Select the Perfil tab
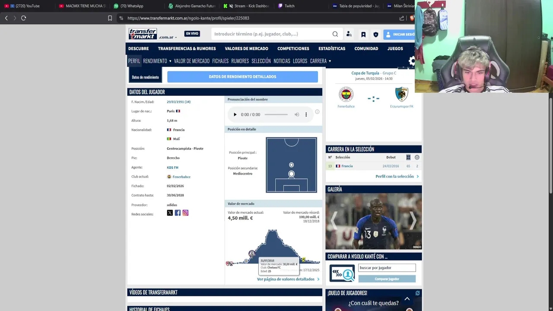Screen dimensions: 553x311 click(134, 61)
